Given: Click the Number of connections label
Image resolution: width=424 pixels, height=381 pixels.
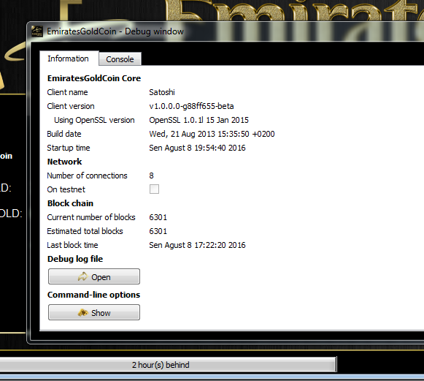Looking at the screenshot, I should 87,176.
